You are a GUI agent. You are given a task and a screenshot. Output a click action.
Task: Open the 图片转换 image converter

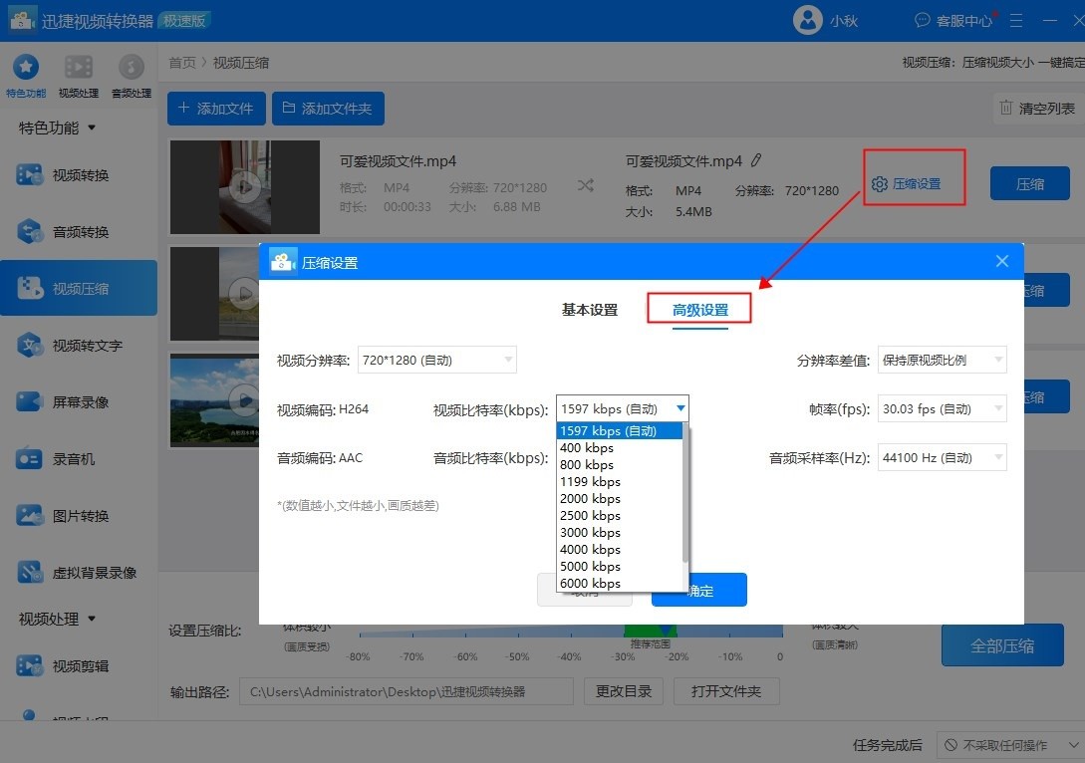79,516
